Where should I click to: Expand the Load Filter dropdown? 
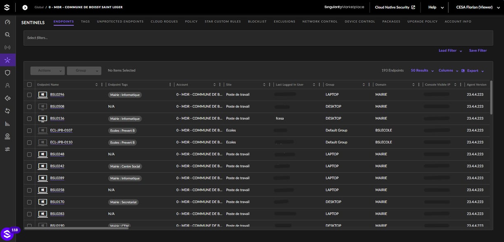(x=450, y=50)
